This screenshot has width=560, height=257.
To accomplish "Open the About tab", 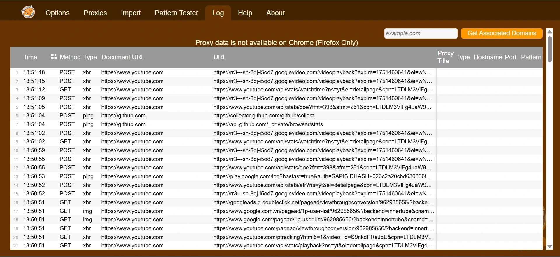I will click(275, 13).
